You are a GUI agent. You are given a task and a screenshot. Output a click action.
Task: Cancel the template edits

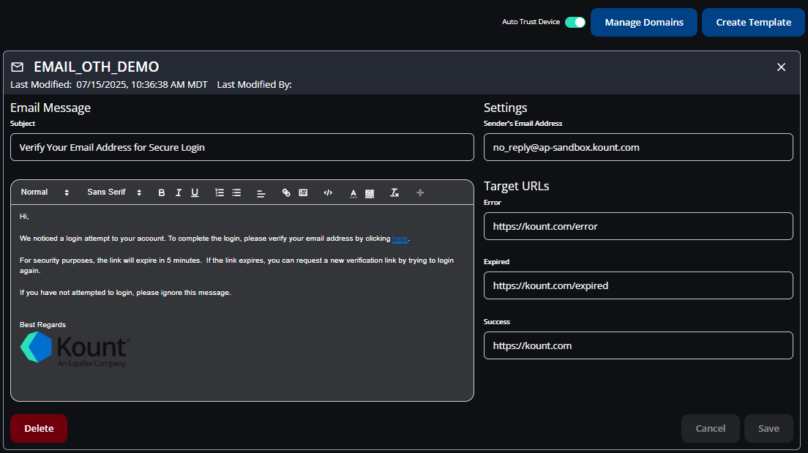[x=710, y=428]
